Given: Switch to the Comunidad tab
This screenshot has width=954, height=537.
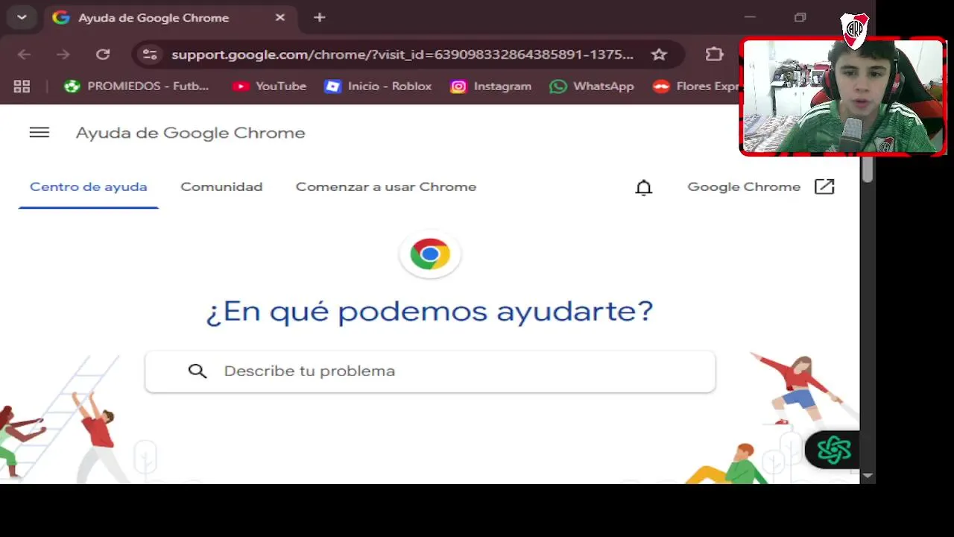Looking at the screenshot, I should tap(221, 187).
